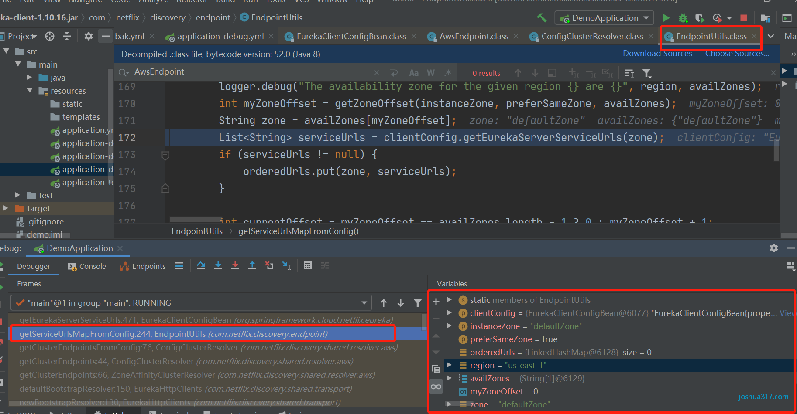
Task: Click the Step Over debugger icon
Action: [201, 265]
